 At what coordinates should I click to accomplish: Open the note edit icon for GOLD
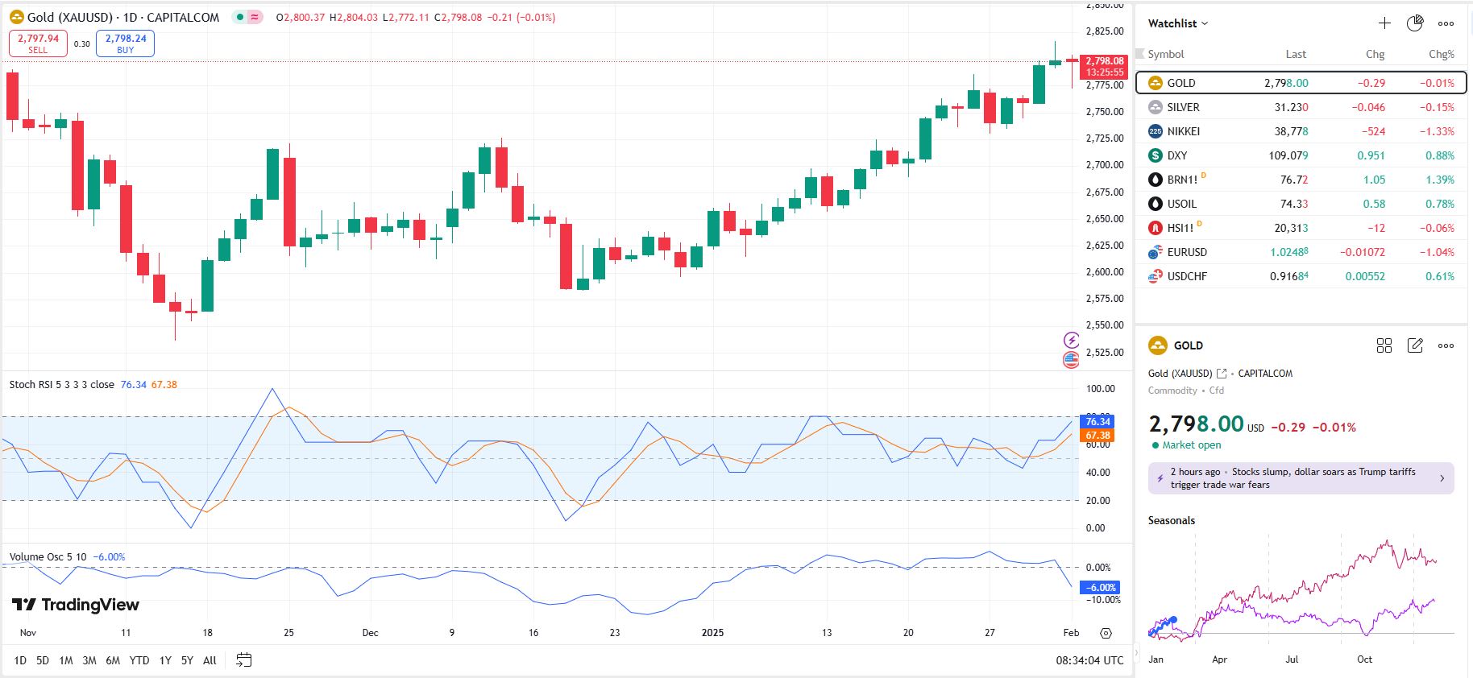click(1415, 345)
